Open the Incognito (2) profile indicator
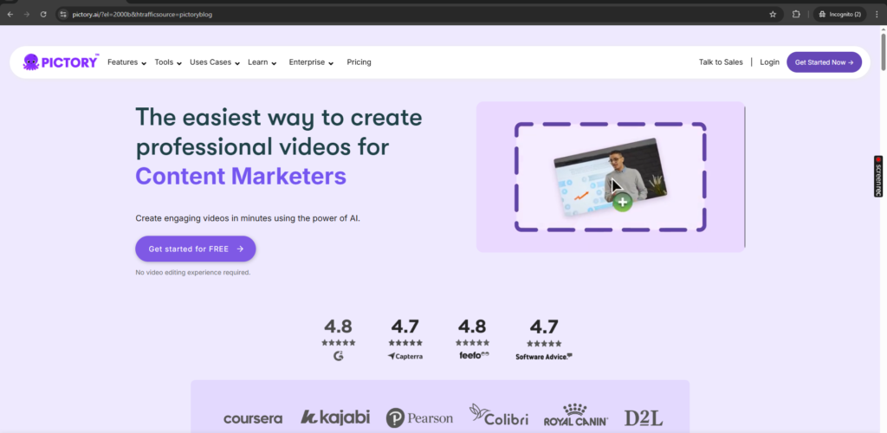Viewport: 887px width, 433px height. coord(839,14)
